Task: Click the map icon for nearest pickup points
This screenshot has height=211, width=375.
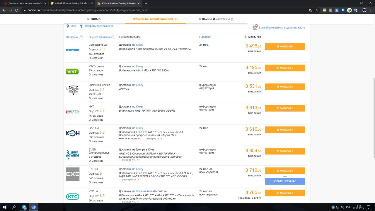Action: (x=255, y=27)
